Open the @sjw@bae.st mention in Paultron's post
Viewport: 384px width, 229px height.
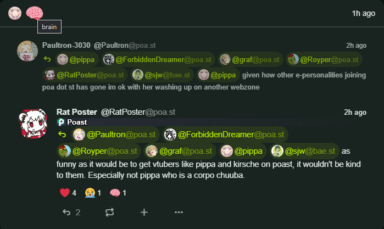click(x=162, y=75)
